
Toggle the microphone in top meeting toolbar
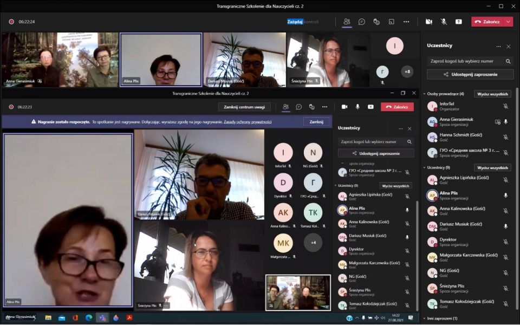coord(444,22)
